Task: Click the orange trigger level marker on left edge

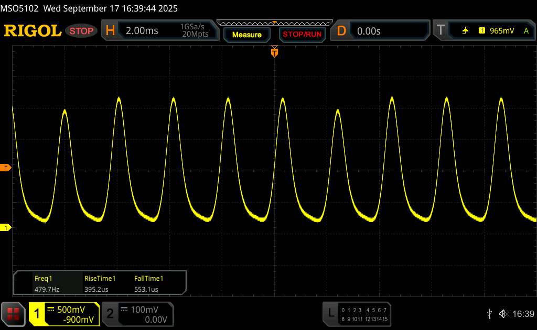Action: click(x=6, y=168)
